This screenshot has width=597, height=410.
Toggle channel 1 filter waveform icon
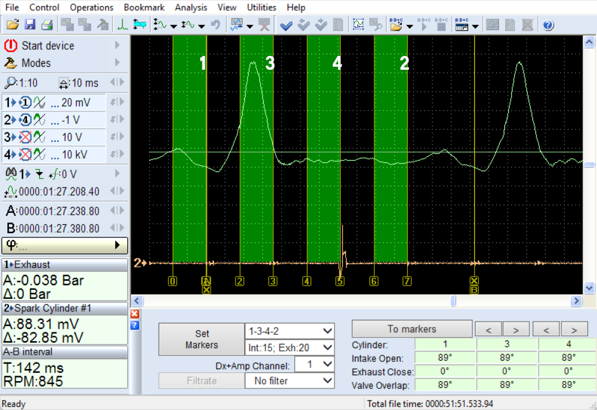point(39,102)
